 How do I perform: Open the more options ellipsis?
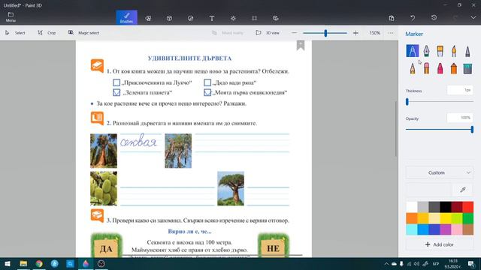(391, 33)
